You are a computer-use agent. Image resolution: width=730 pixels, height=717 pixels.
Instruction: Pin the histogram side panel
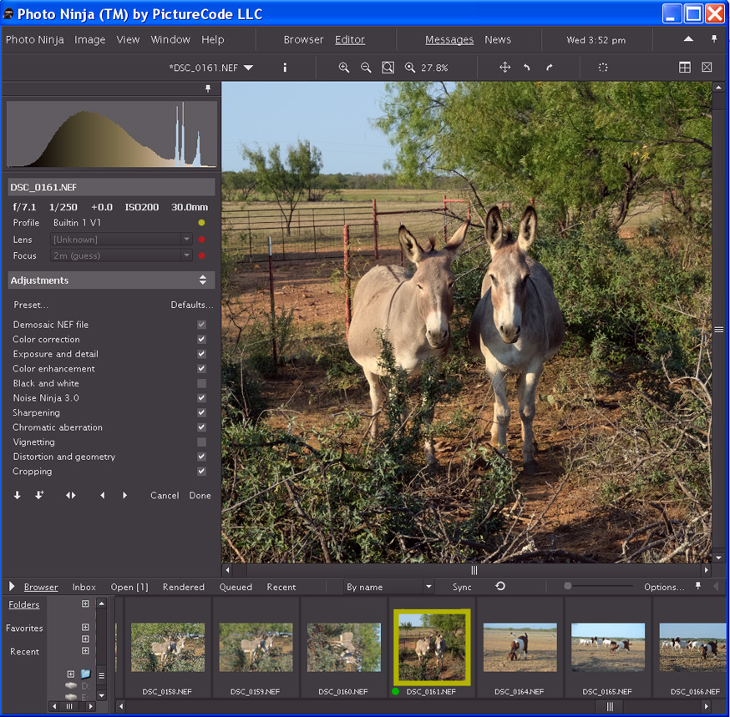pyautogui.click(x=208, y=88)
